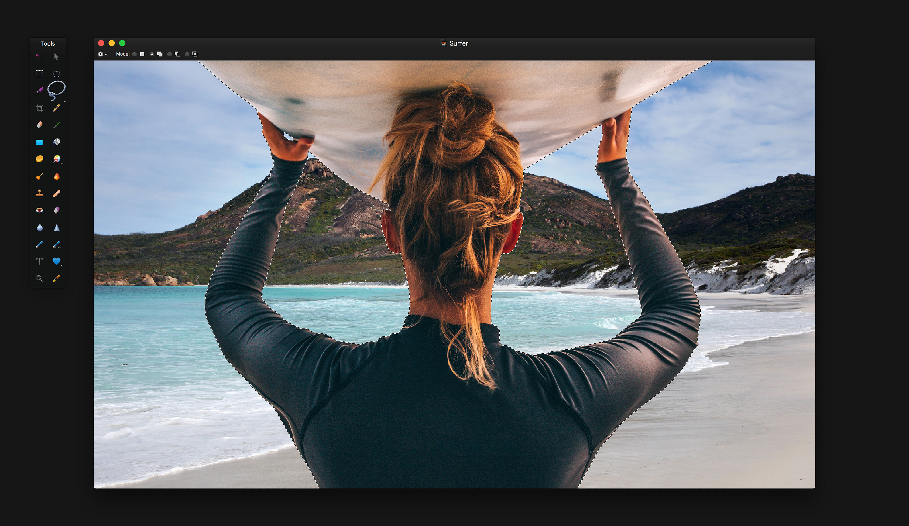909x526 pixels.
Task: Open the gear options dropdown
Action: click(x=102, y=54)
